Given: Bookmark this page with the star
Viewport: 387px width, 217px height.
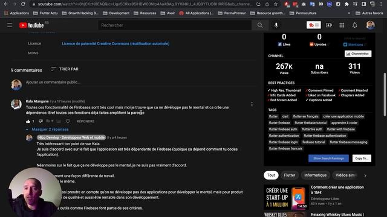Looking at the screenshot, I should [x=276, y=4].
